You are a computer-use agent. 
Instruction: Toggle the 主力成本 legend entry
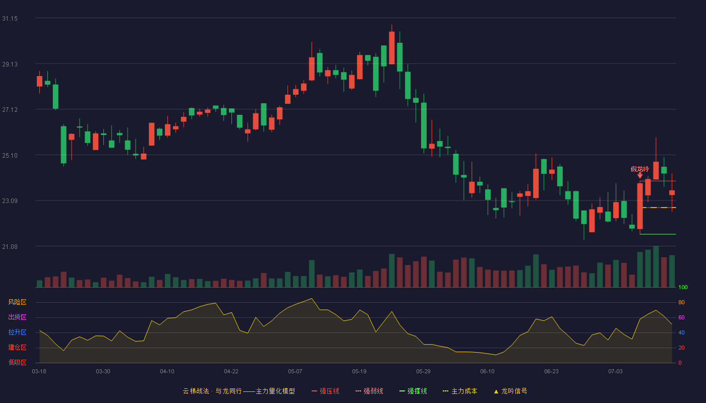(460, 391)
